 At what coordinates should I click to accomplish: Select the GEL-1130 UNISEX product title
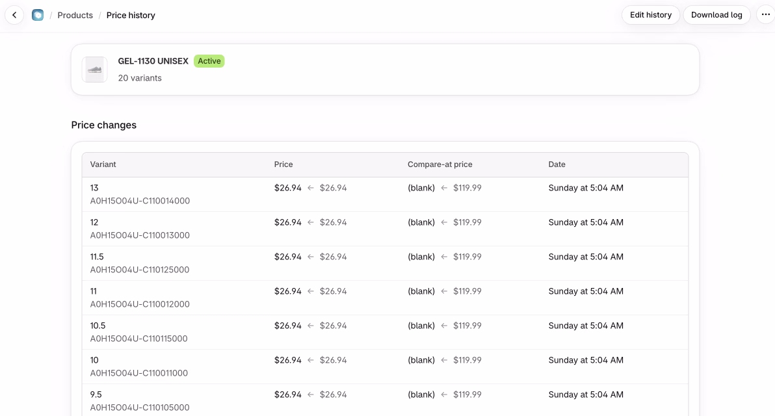pos(153,60)
